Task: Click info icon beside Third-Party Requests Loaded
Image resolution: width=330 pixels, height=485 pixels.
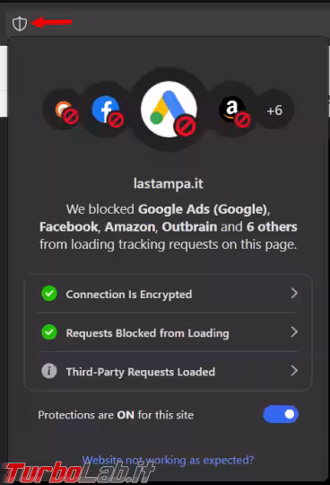Action: pyautogui.click(x=49, y=371)
